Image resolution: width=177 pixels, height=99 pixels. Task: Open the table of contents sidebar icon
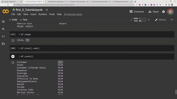pyautogui.click(x=3, y=21)
